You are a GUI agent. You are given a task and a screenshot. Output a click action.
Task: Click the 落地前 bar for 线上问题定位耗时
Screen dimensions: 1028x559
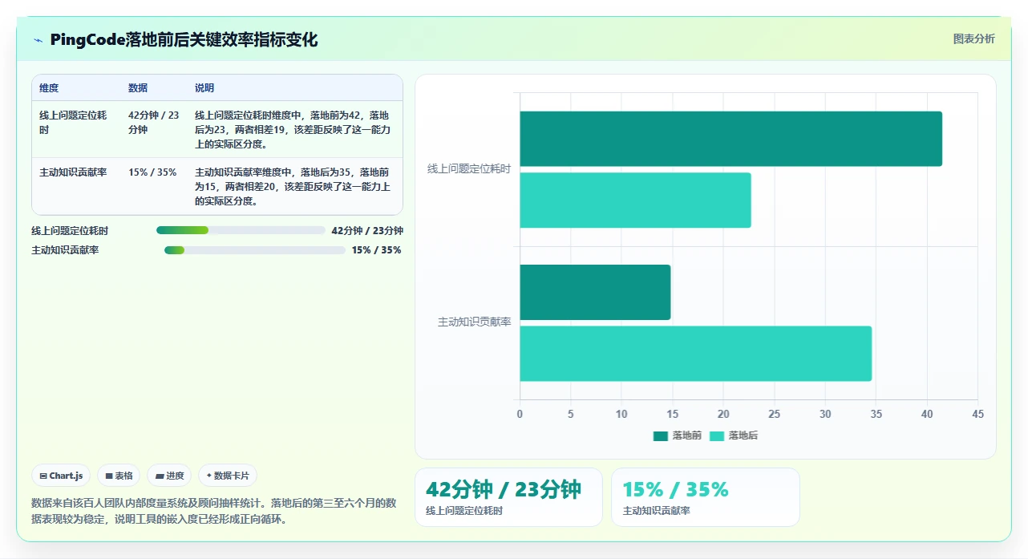click(731, 139)
